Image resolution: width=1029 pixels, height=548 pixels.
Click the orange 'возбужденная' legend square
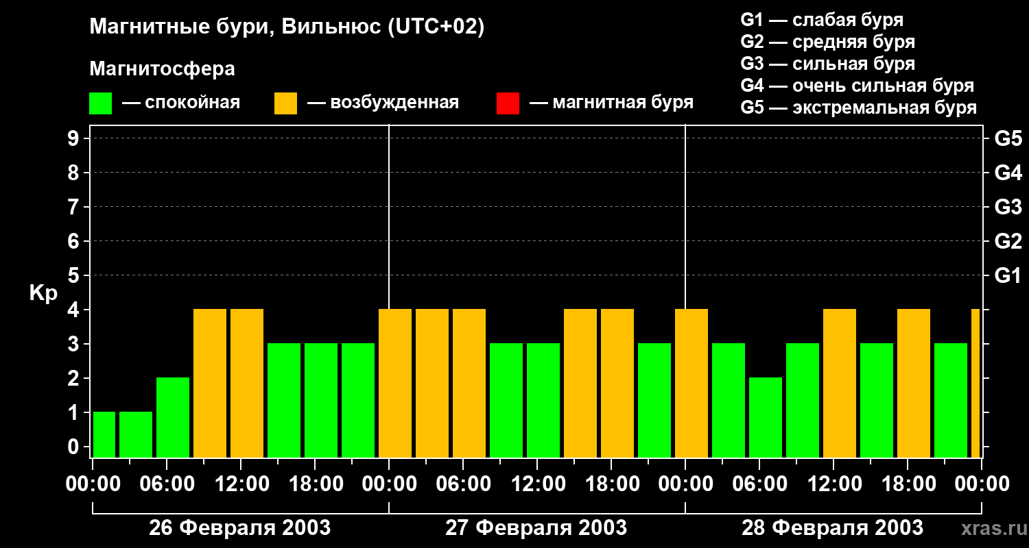pos(285,103)
